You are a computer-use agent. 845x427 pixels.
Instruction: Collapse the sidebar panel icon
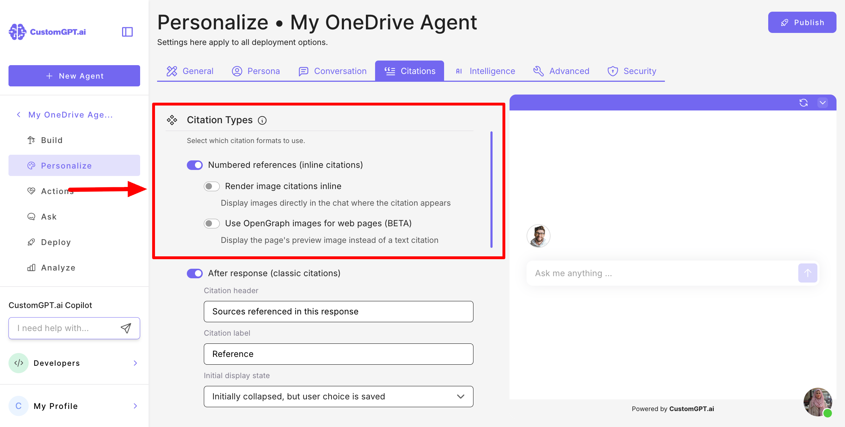pos(127,32)
